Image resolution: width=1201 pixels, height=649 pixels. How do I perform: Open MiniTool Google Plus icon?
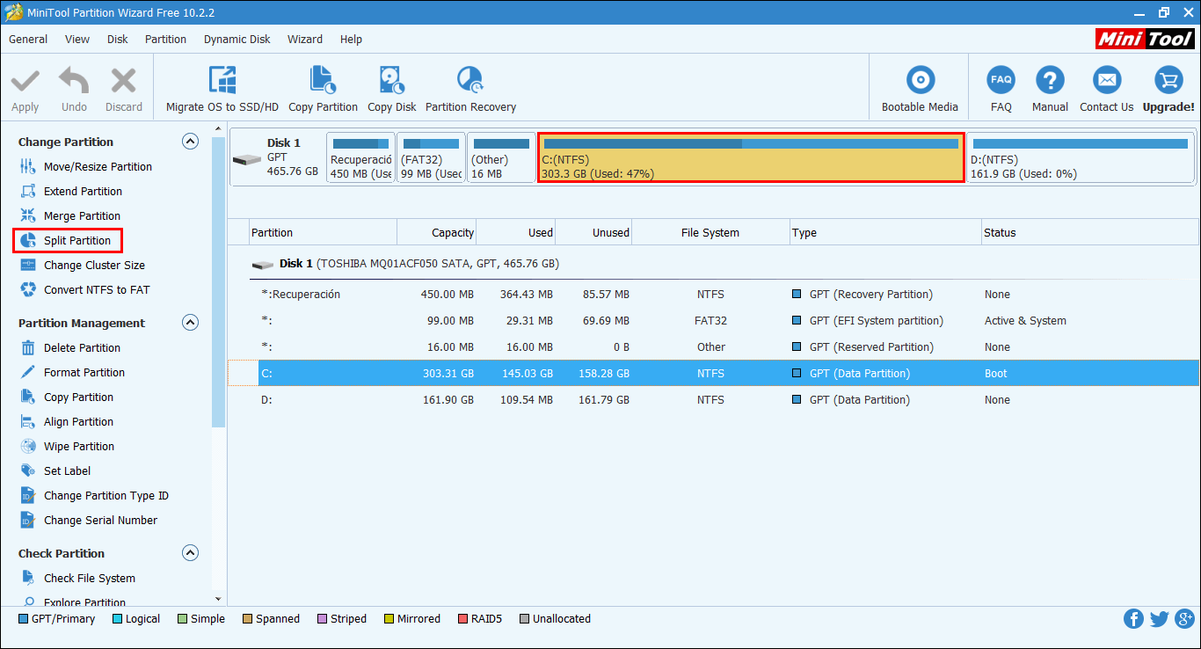(x=1183, y=618)
